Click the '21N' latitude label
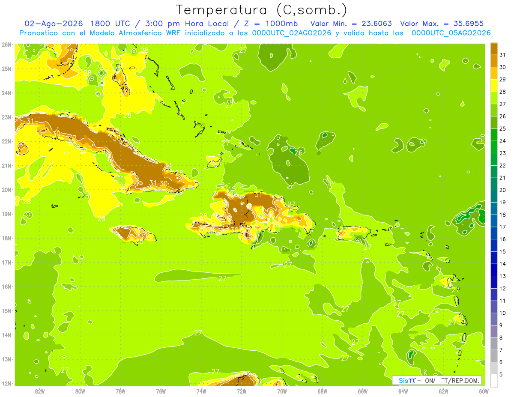Image resolution: width=514 pixels, height=397 pixels. [6, 166]
